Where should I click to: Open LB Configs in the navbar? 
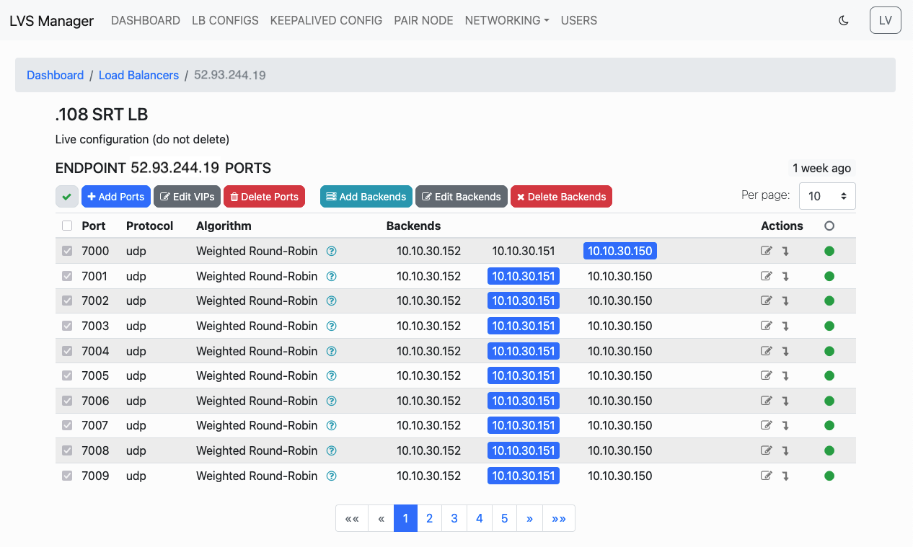225,20
